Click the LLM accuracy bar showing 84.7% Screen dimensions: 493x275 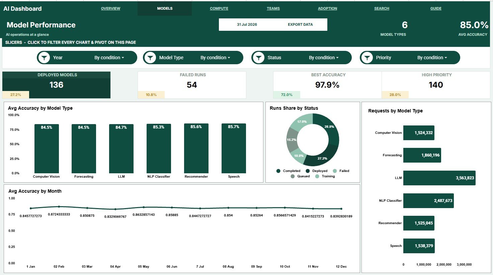(121, 149)
